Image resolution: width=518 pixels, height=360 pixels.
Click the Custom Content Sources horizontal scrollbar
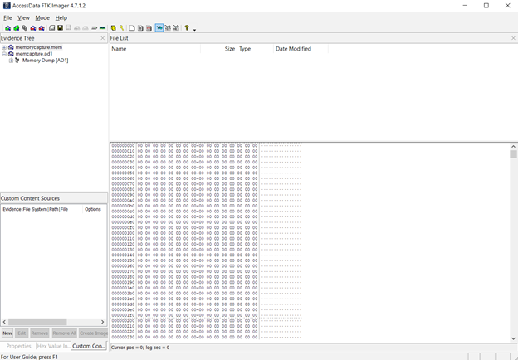click(x=53, y=322)
